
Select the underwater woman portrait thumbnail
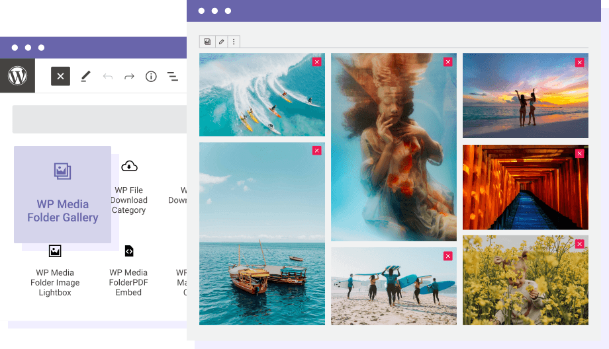coord(394,147)
